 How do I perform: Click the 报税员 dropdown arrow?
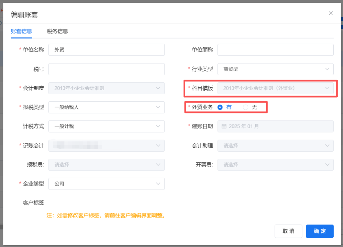coord(158,165)
